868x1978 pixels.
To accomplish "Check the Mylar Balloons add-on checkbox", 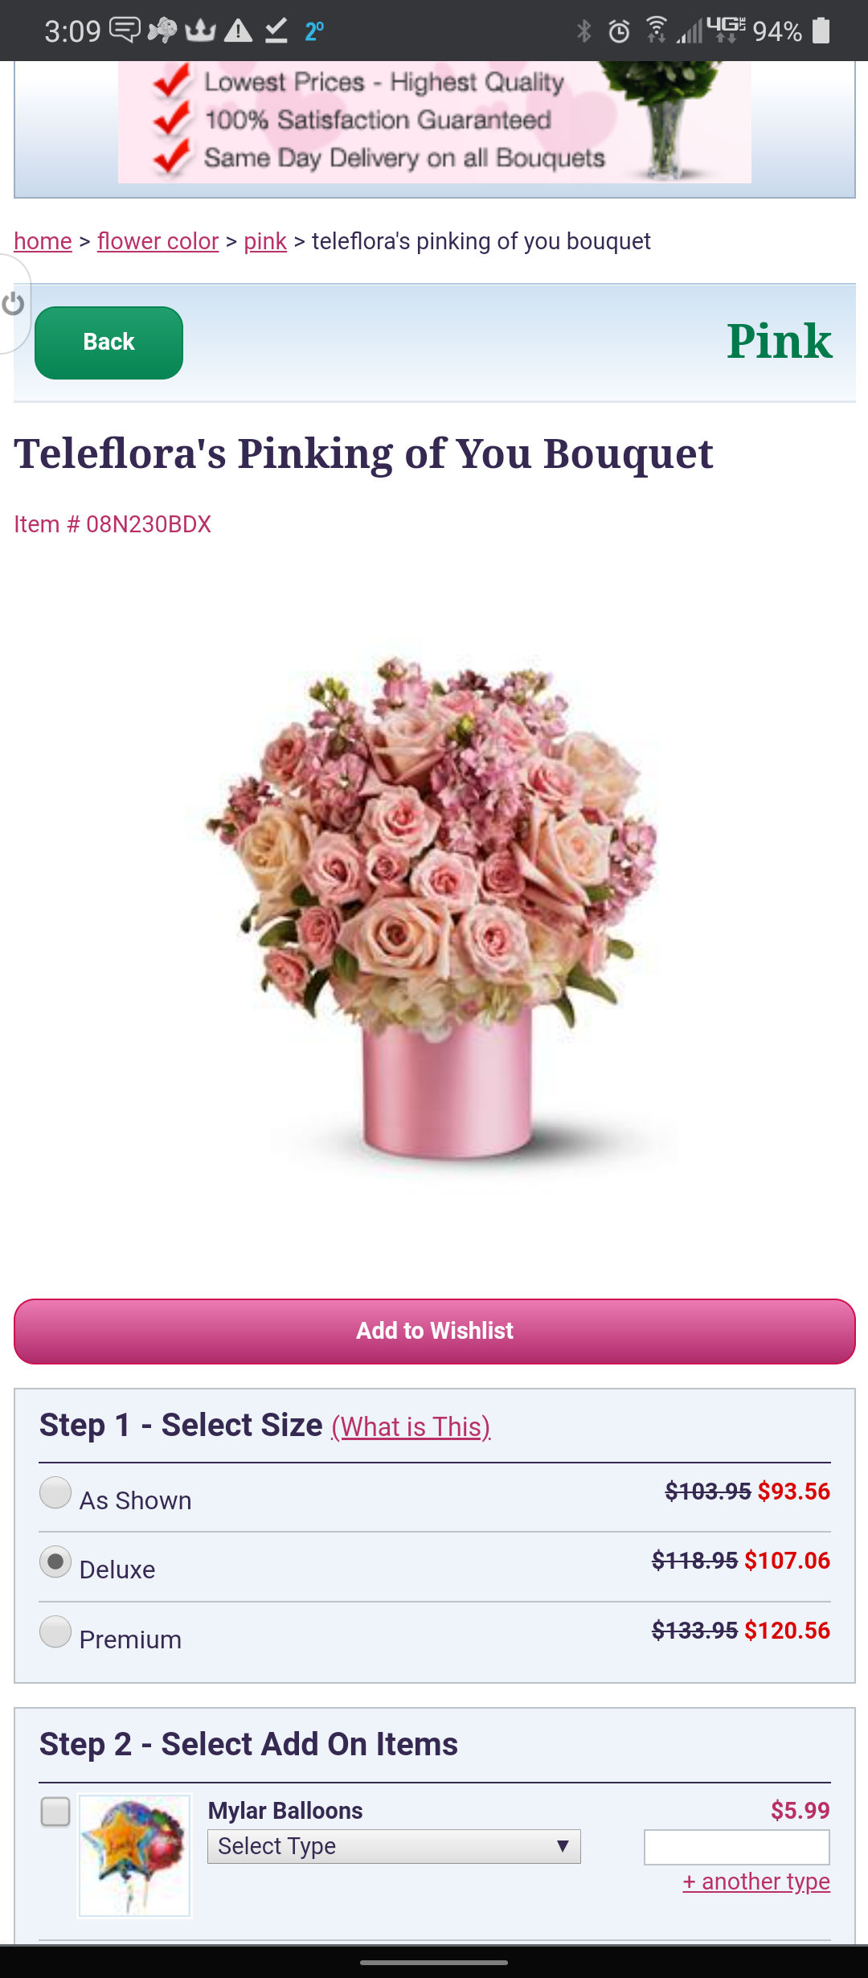I will (x=55, y=1812).
